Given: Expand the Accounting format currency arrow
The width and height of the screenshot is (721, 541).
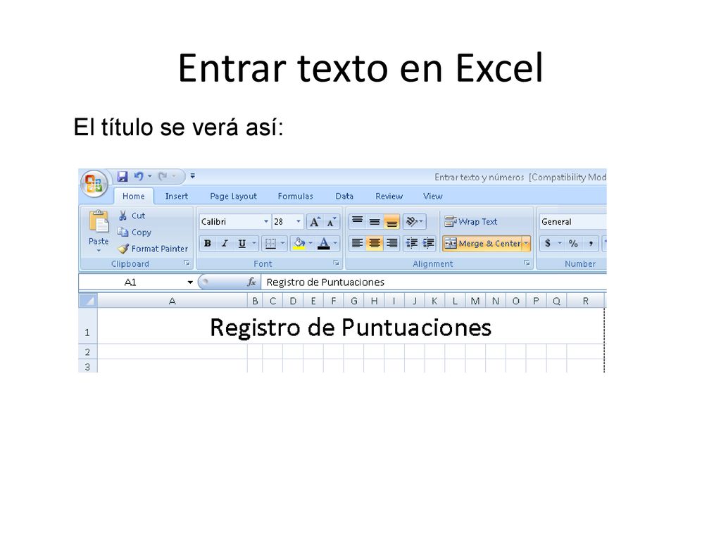Looking at the screenshot, I should 560,243.
